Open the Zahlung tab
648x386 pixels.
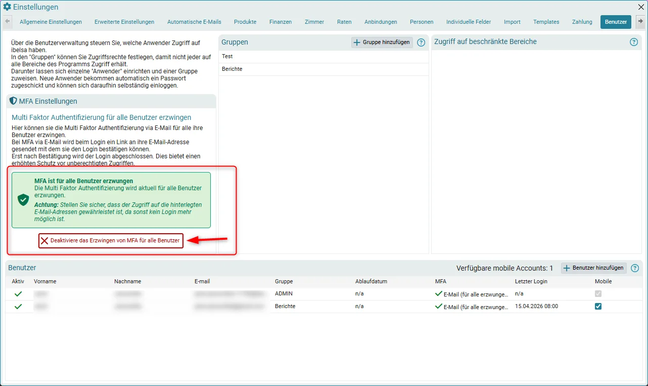click(x=582, y=22)
